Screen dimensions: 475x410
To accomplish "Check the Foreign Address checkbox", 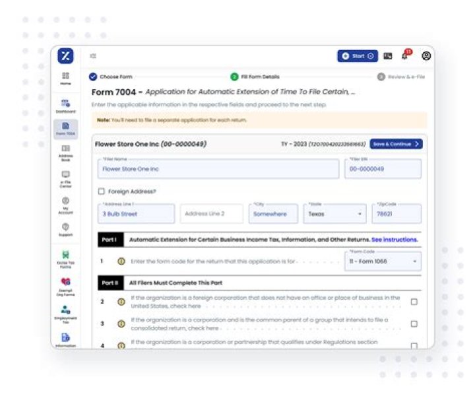I will point(101,191).
